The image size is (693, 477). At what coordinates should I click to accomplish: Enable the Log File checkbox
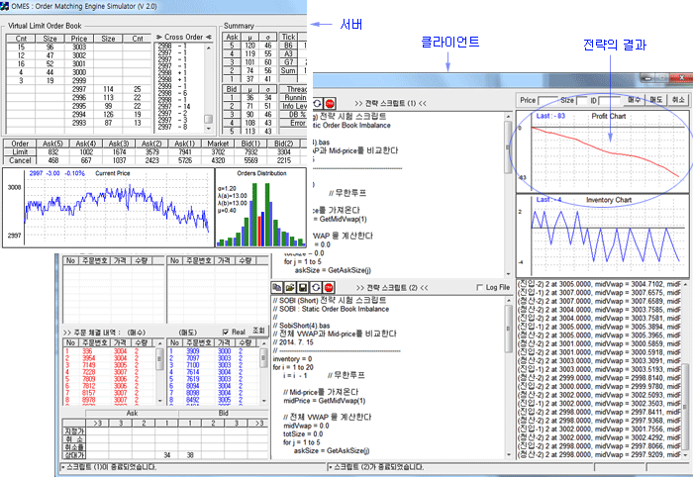[480, 288]
